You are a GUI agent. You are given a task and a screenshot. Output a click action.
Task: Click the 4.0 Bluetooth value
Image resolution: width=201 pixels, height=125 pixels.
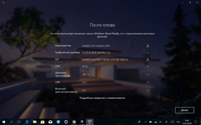[x=84, y=90]
